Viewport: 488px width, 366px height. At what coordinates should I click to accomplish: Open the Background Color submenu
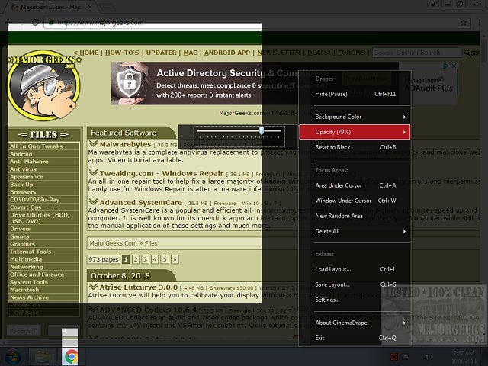click(x=355, y=117)
